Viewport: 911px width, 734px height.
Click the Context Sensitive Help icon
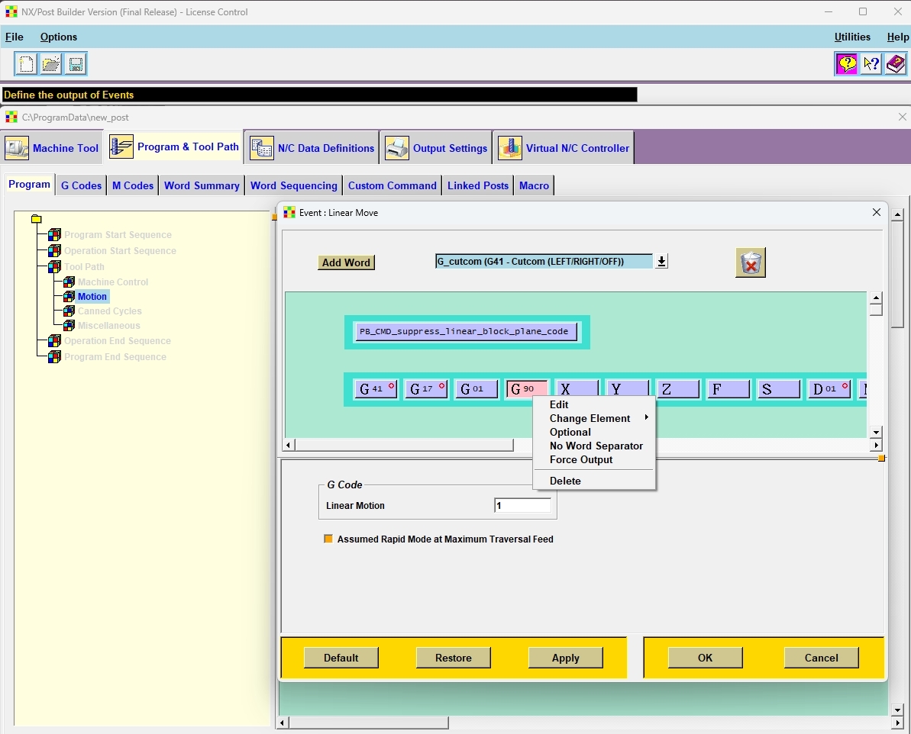tap(871, 64)
